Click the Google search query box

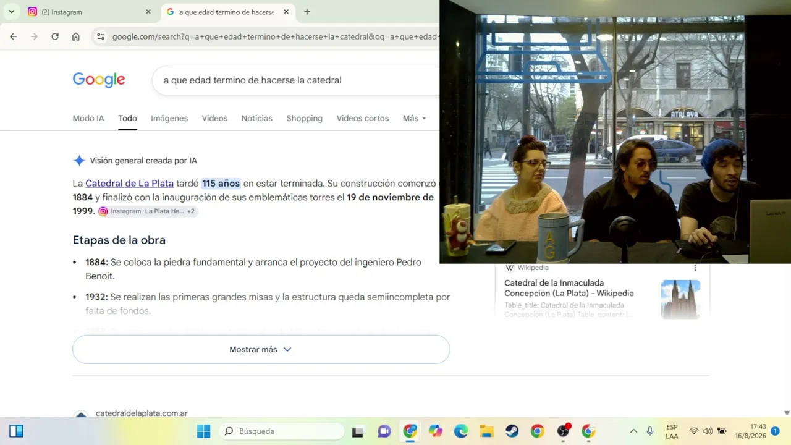pyautogui.click(x=297, y=80)
